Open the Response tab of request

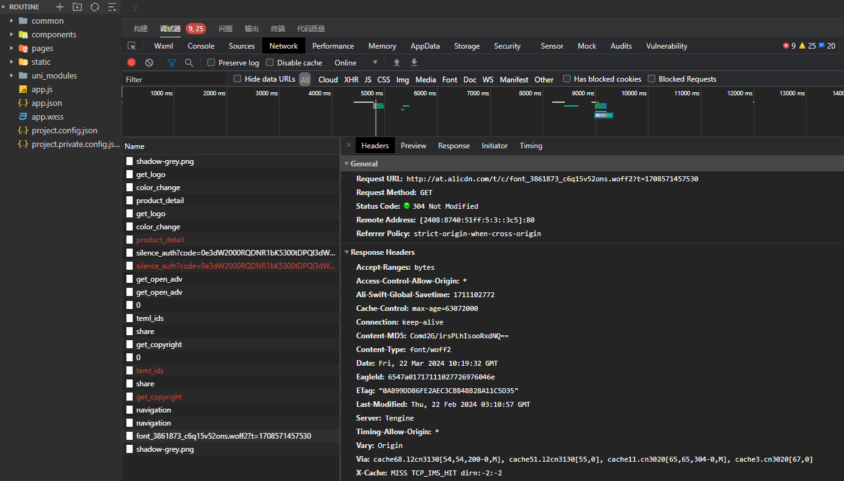click(x=454, y=145)
